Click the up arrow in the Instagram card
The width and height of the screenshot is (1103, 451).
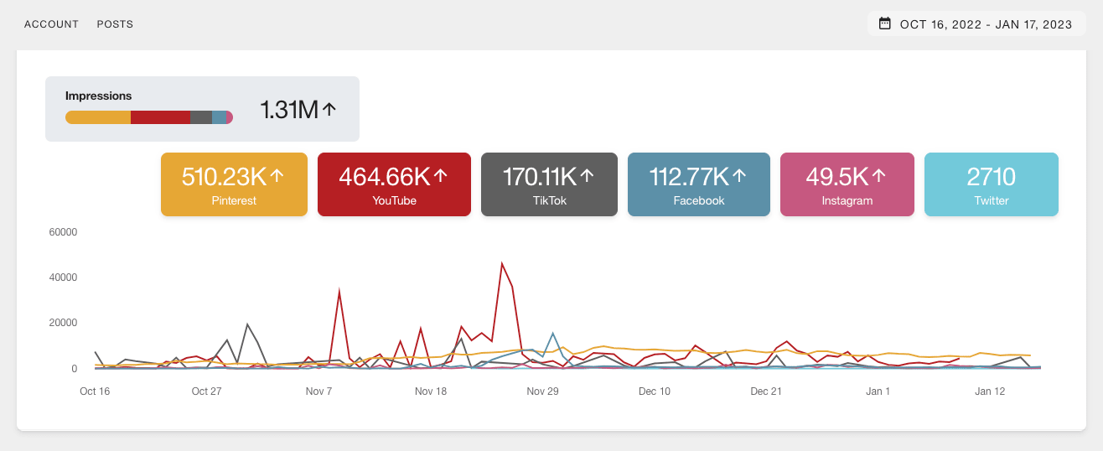pos(879,176)
